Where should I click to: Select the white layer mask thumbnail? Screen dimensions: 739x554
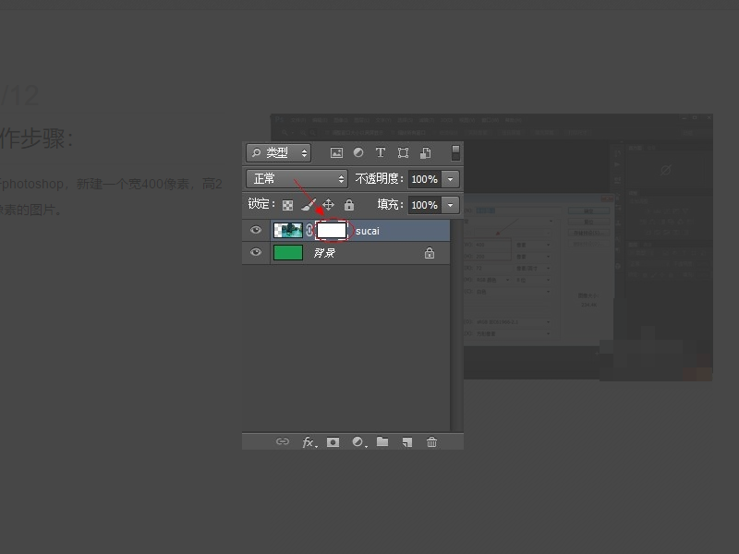click(x=332, y=230)
